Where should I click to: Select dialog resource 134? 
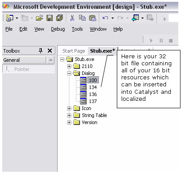coord(93,87)
